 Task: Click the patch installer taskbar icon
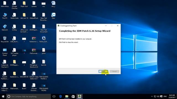pos(79,97)
